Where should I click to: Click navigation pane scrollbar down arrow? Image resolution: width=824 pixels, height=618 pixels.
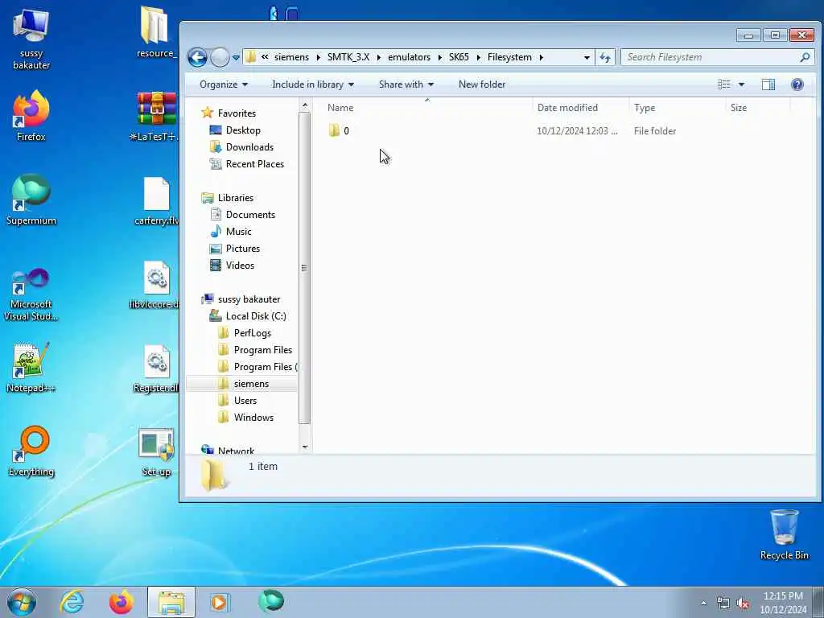[305, 447]
